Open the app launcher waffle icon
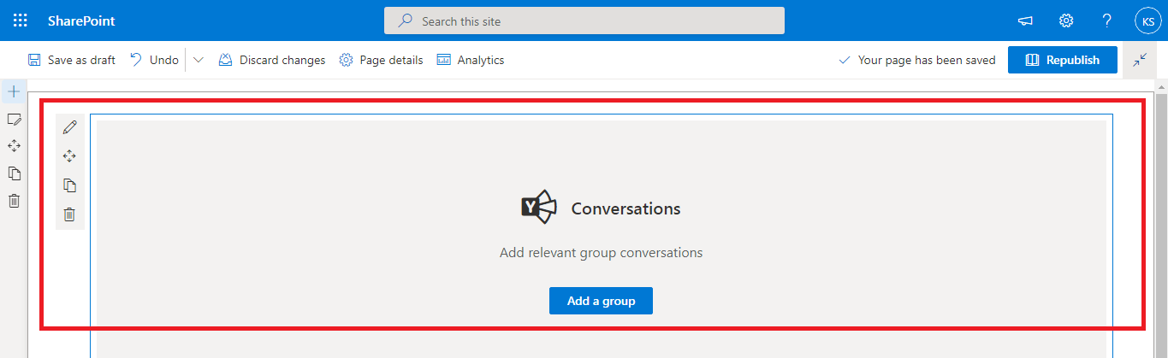The image size is (1168, 358). coord(21,21)
